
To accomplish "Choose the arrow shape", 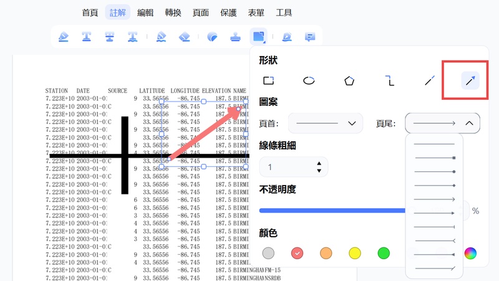I will [x=470, y=81].
